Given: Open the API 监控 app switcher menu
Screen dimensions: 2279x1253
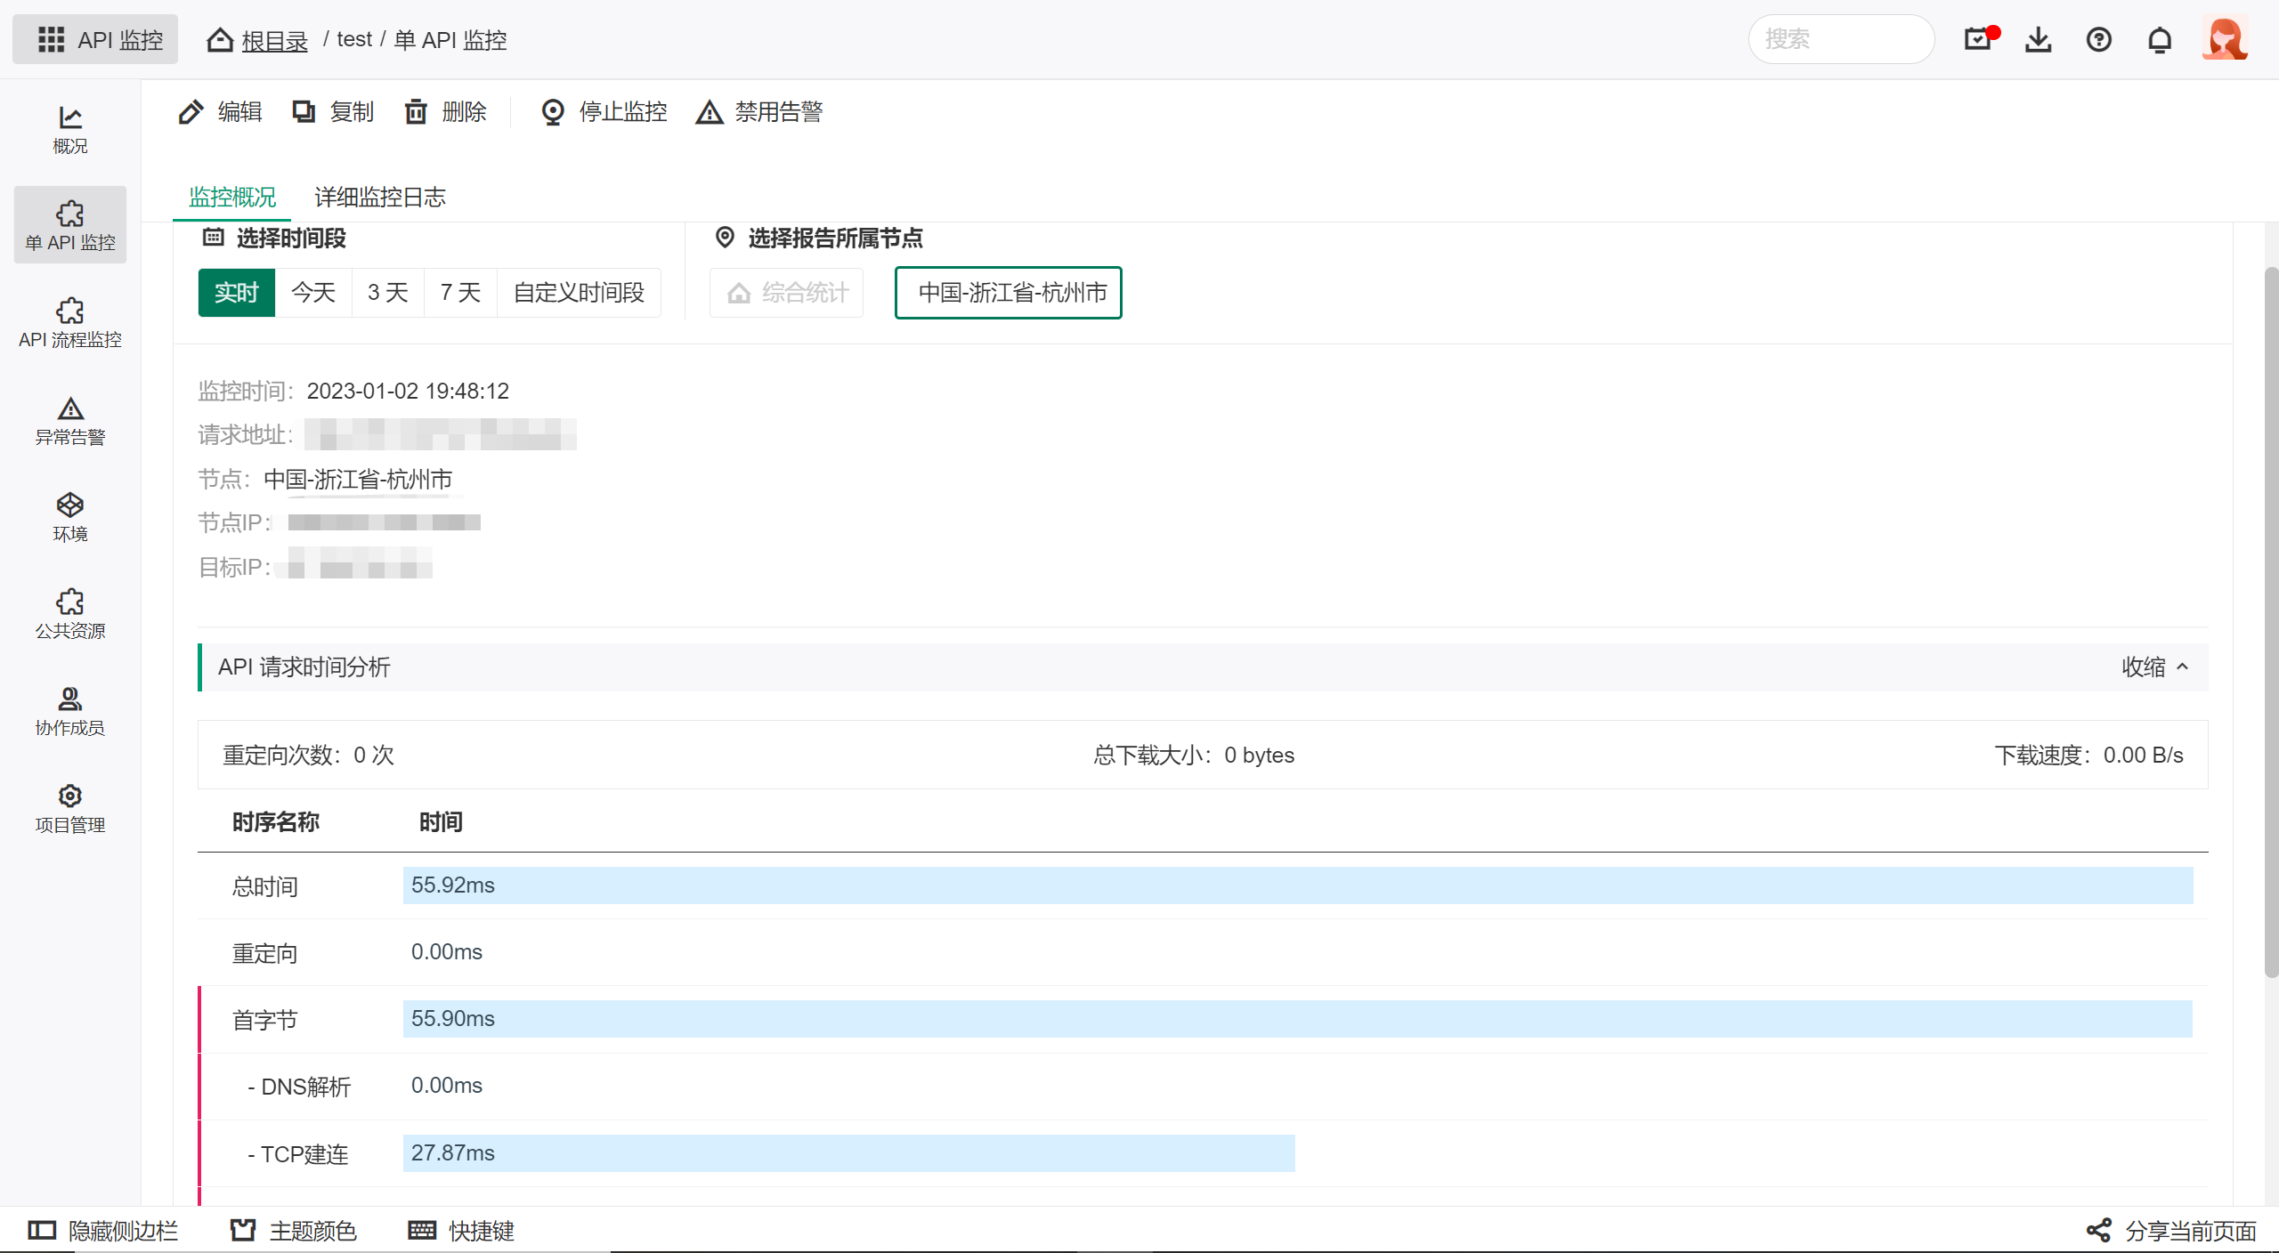Looking at the screenshot, I should [95, 40].
